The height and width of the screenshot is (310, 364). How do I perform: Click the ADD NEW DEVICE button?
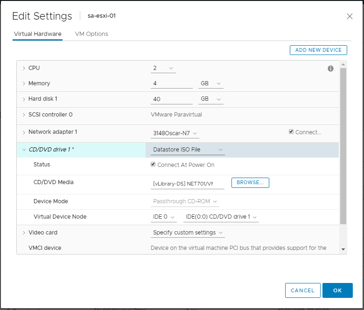click(x=318, y=50)
